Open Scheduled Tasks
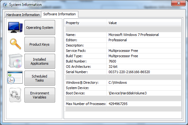 click(x=40, y=78)
